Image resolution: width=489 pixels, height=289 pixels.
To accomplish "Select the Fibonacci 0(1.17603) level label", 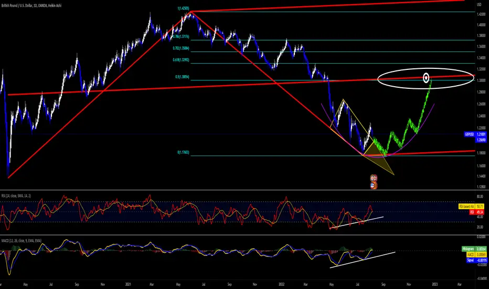I will (184, 152).
